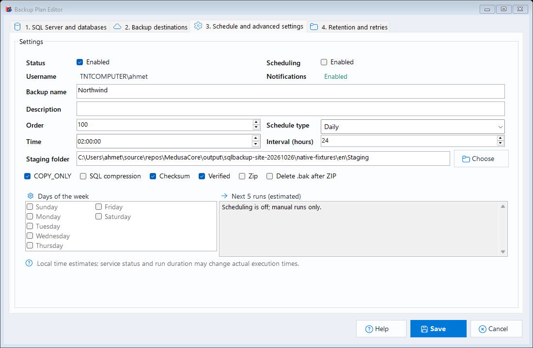
Task: Open Help for the backup plan
Action: coord(381,329)
